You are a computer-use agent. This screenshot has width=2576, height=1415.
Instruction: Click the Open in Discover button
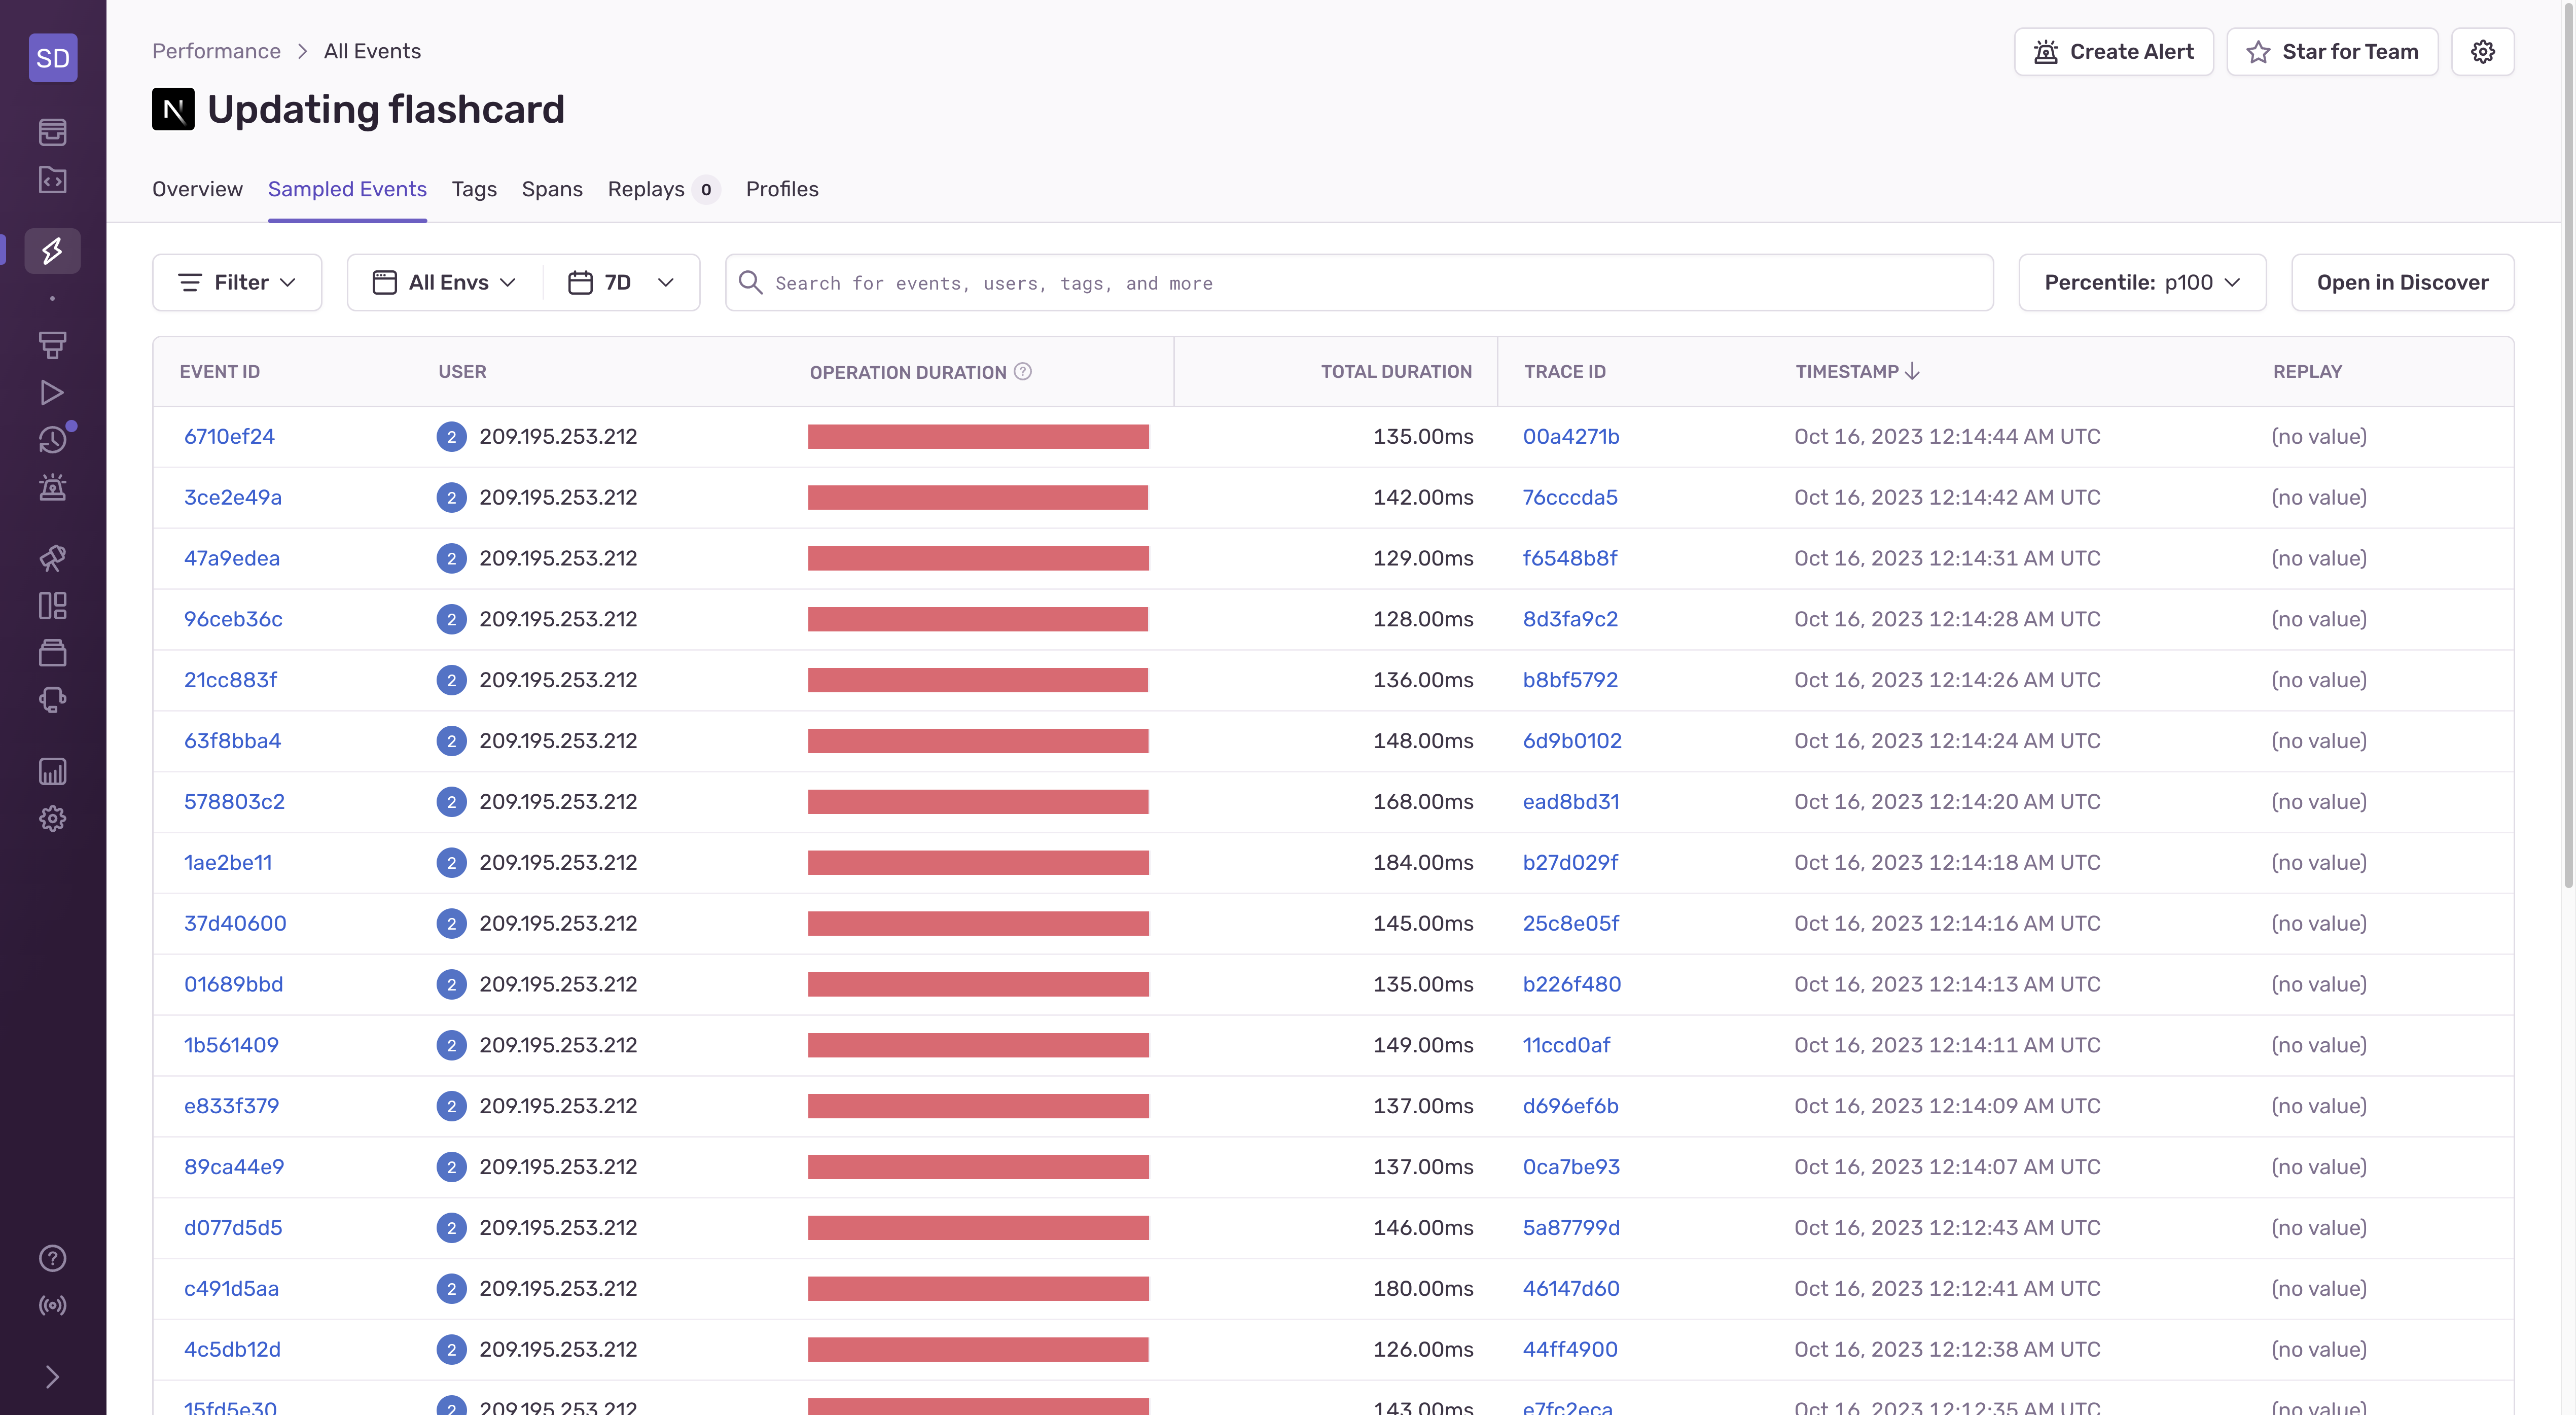tap(2402, 283)
